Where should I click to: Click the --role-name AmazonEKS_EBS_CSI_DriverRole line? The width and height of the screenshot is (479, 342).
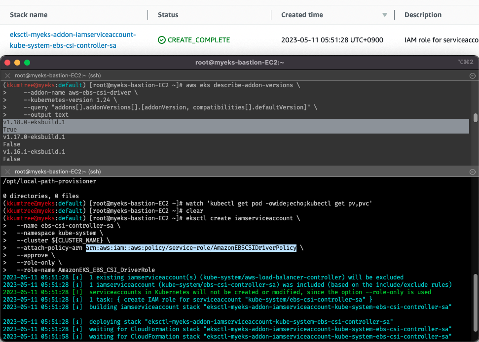coord(86,270)
